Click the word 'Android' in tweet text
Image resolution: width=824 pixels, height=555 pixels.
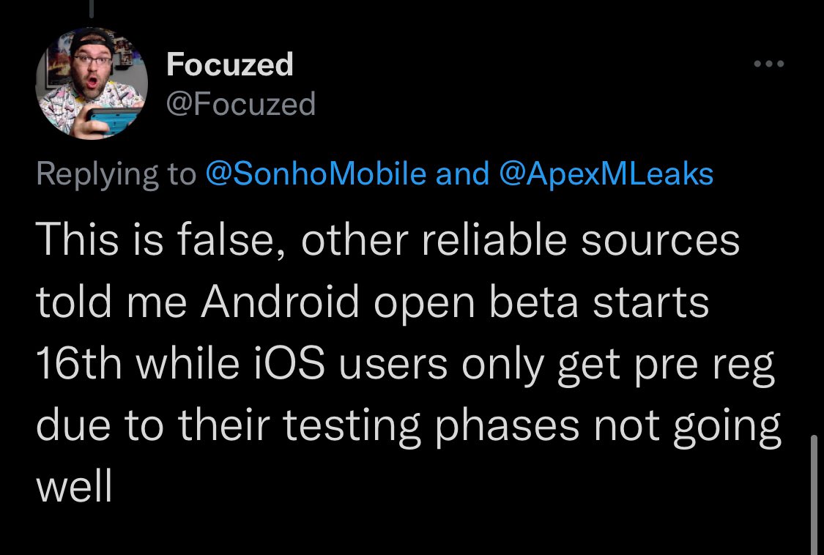280,302
